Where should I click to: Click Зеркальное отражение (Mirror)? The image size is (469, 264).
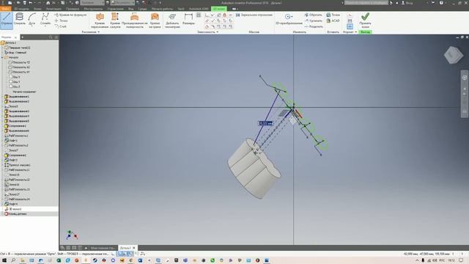tap(254, 15)
